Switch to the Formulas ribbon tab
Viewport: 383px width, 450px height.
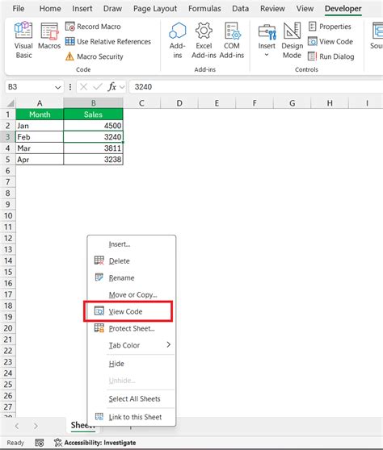[204, 9]
